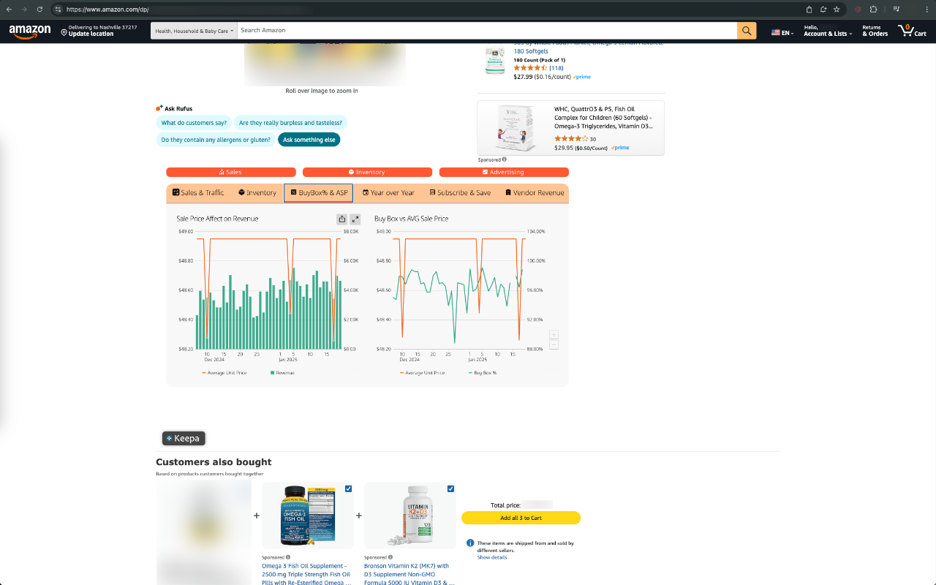Open the browser extensions puzzle icon

pos(872,10)
